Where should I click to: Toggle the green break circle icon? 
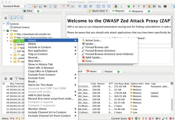(129, 6)
